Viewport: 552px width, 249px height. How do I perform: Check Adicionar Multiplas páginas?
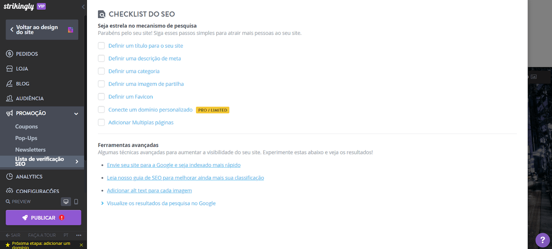tap(101, 123)
